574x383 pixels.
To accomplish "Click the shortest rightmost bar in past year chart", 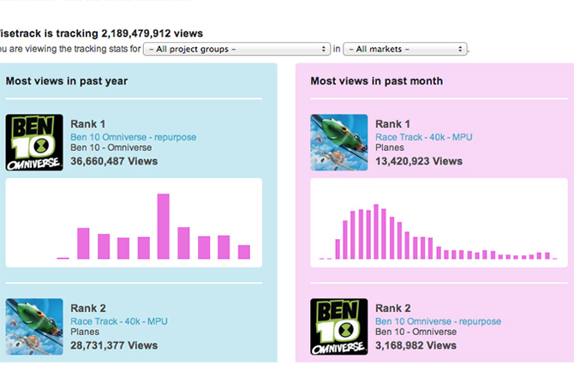I will [x=244, y=252].
